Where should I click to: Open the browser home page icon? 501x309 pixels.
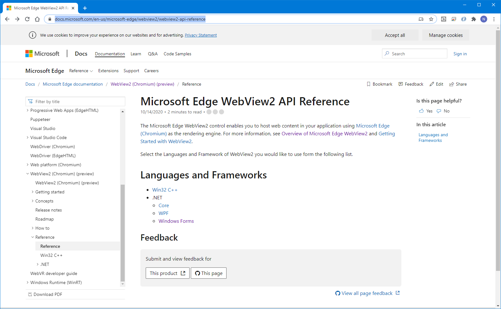[37, 19]
